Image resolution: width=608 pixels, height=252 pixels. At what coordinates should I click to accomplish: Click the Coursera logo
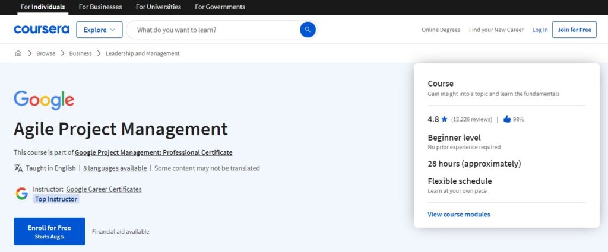pyautogui.click(x=42, y=30)
